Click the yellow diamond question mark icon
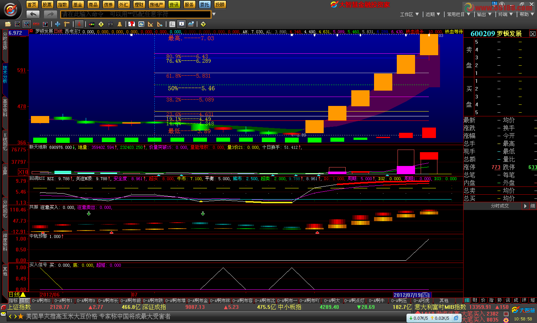Viewport: 537px width, 323px height. [203, 24]
